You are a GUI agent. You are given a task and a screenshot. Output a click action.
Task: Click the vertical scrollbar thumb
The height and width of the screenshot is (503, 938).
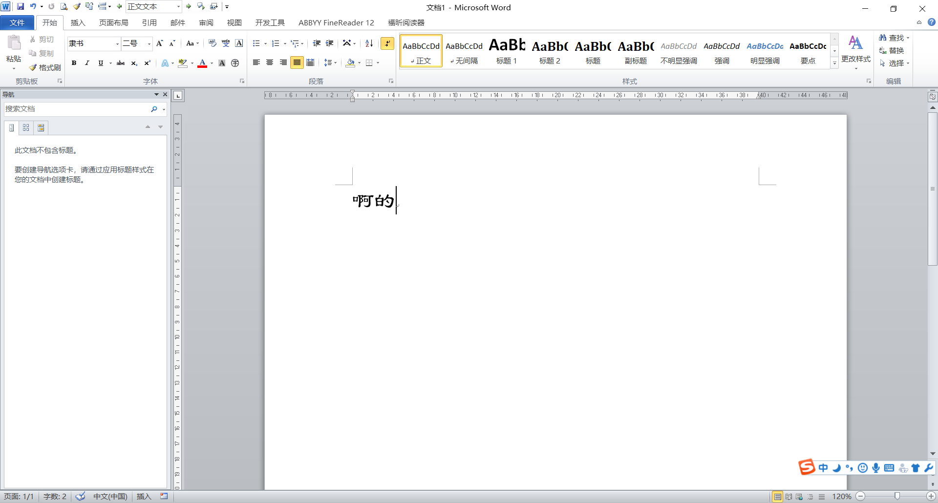point(933,189)
